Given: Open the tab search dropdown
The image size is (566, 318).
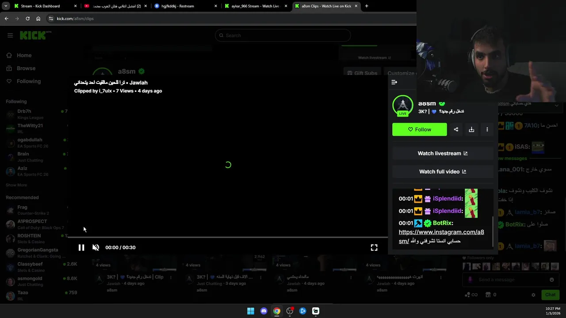Looking at the screenshot, I should [x=5, y=6].
